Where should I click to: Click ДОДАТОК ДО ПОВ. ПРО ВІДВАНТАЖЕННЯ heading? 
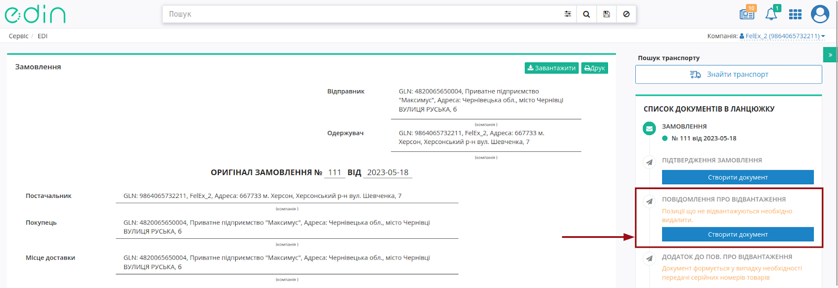[727, 257]
